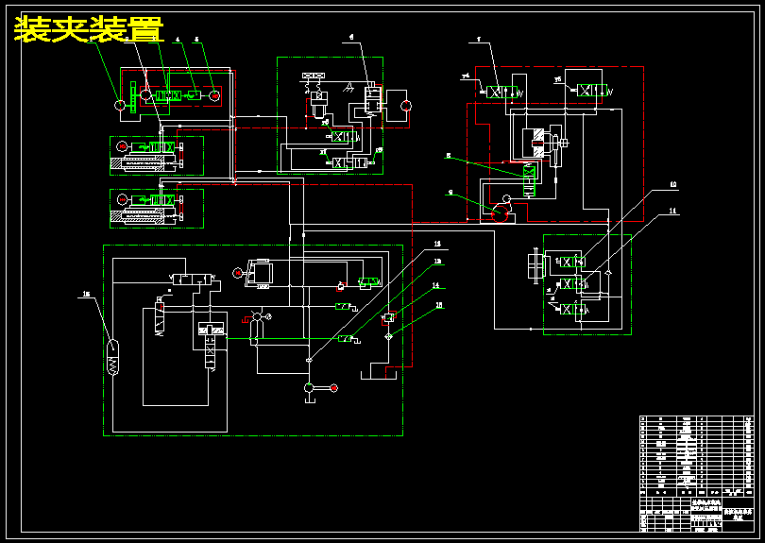Select the red circle pointed by callout 5
Screen dimensions: 765x543
[x=214, y=96]
